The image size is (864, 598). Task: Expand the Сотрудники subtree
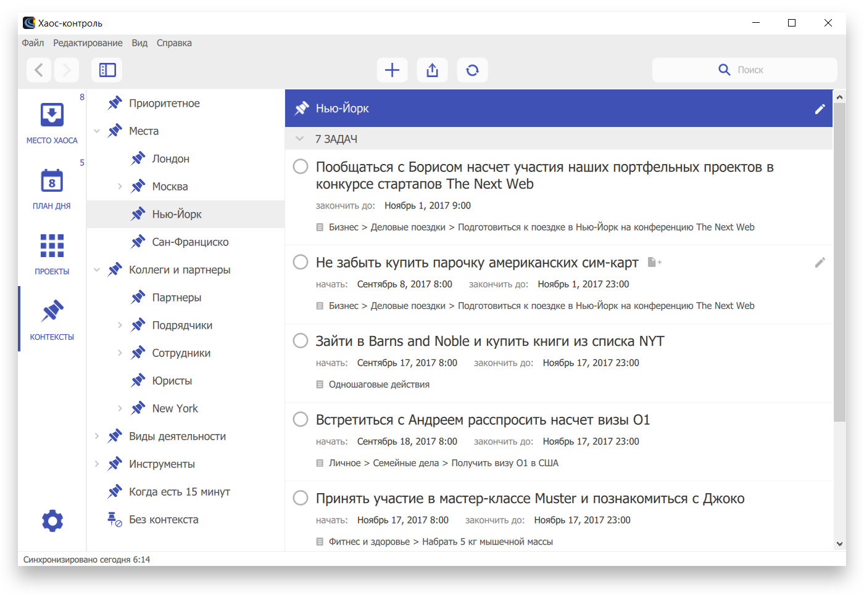click(120, 353)
